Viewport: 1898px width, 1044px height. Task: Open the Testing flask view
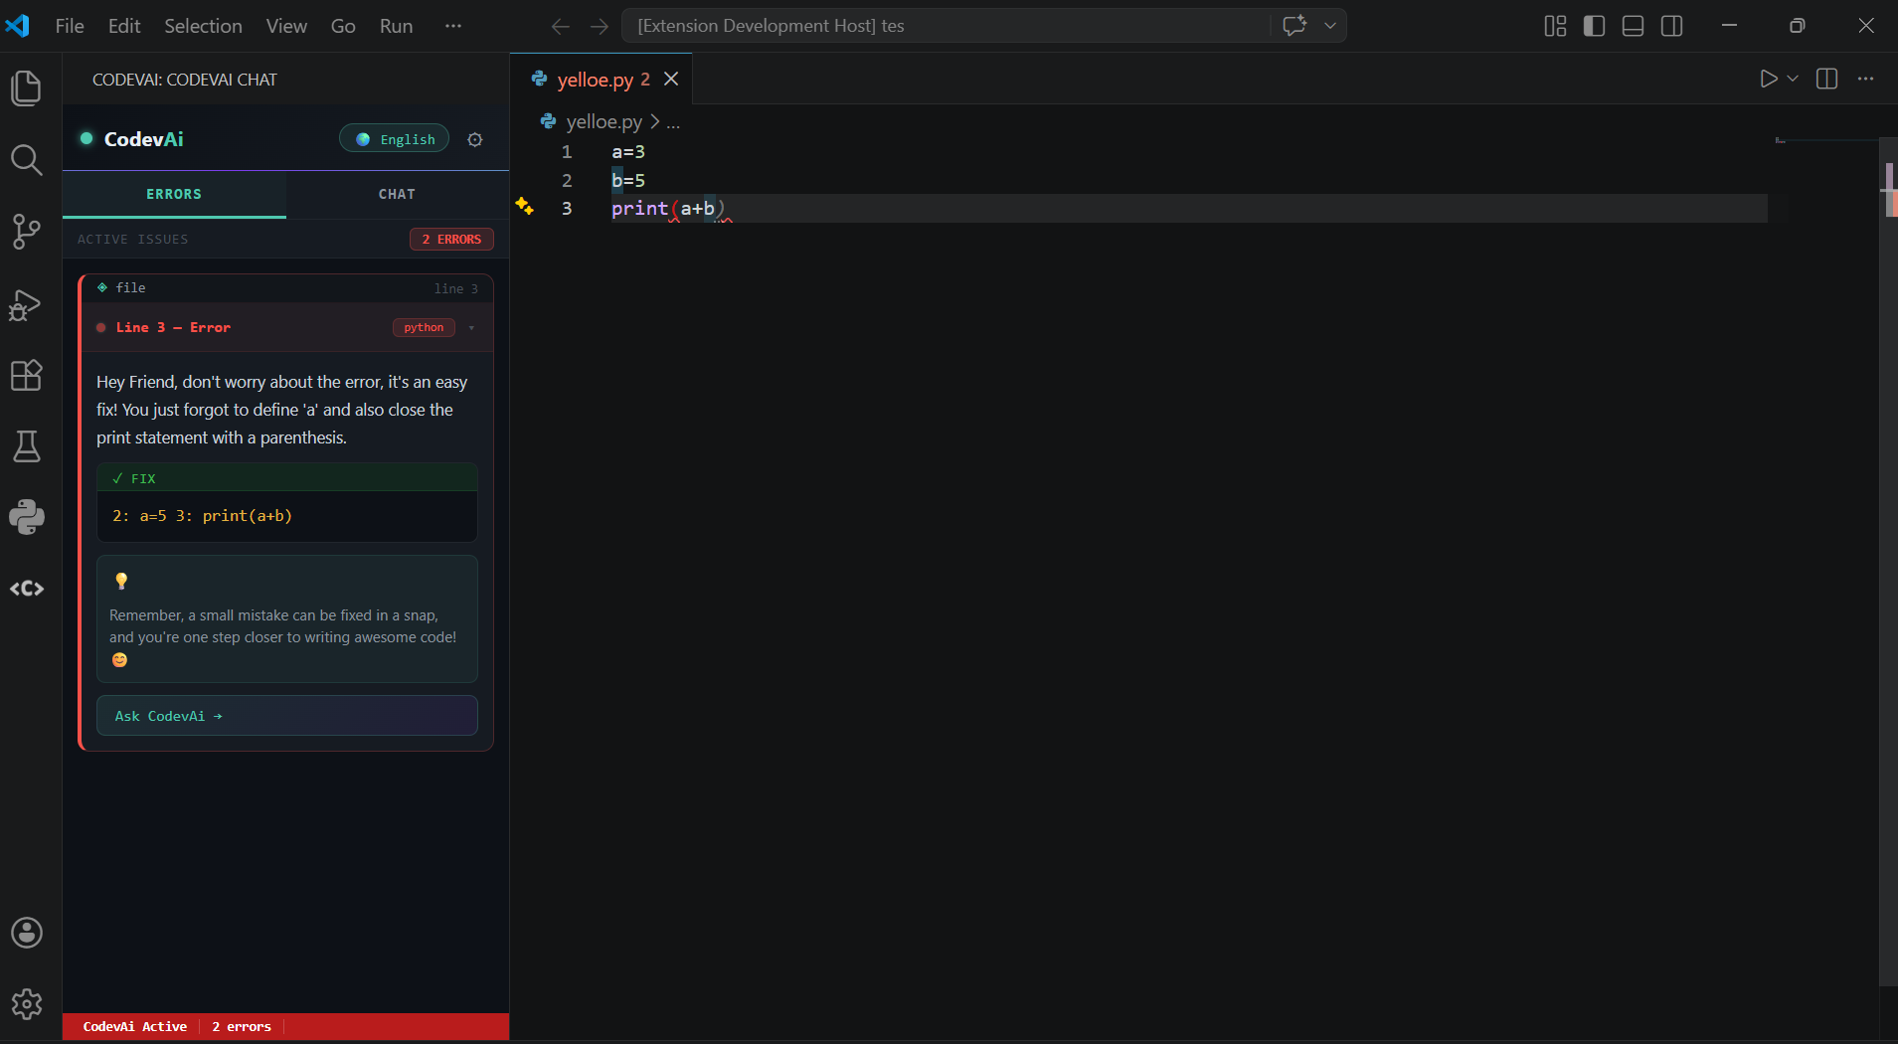pos(27,446)
